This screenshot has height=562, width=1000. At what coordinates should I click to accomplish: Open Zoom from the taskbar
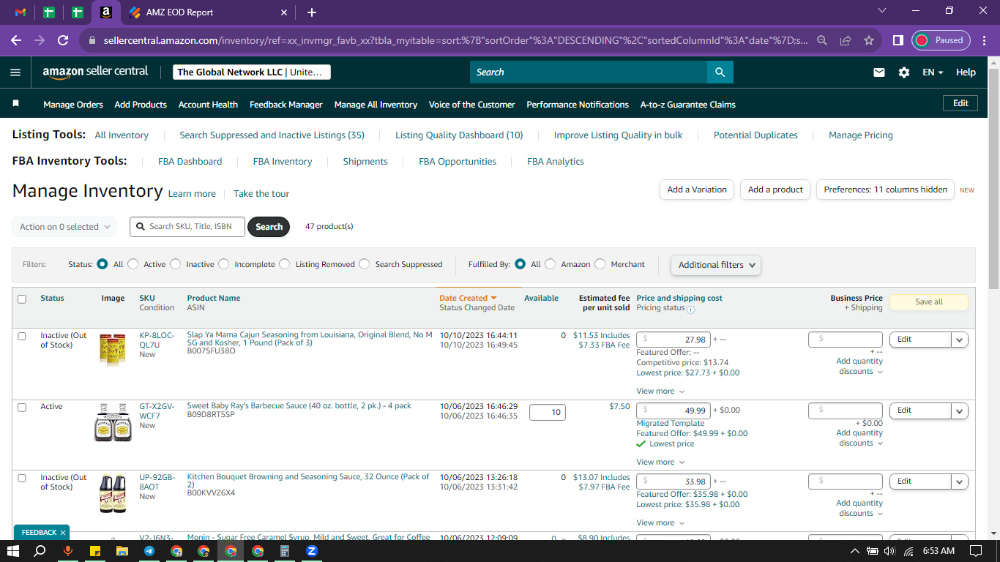(312, 551)
